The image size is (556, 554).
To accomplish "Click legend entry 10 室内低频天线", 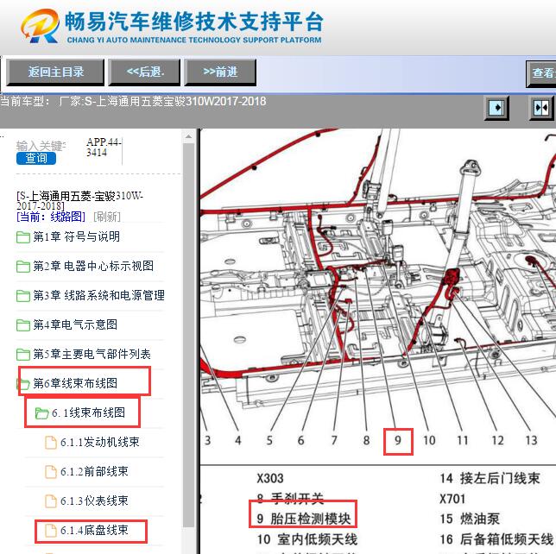I will tap(307, 539).
